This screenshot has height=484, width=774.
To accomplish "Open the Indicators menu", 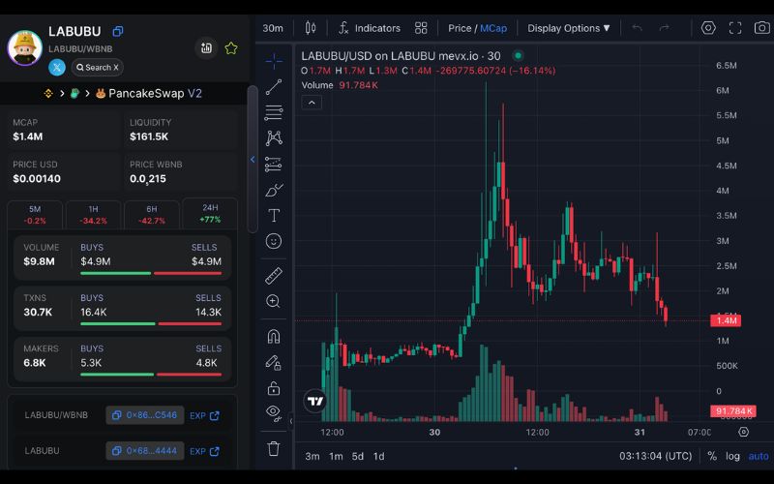I will point(370,28).
